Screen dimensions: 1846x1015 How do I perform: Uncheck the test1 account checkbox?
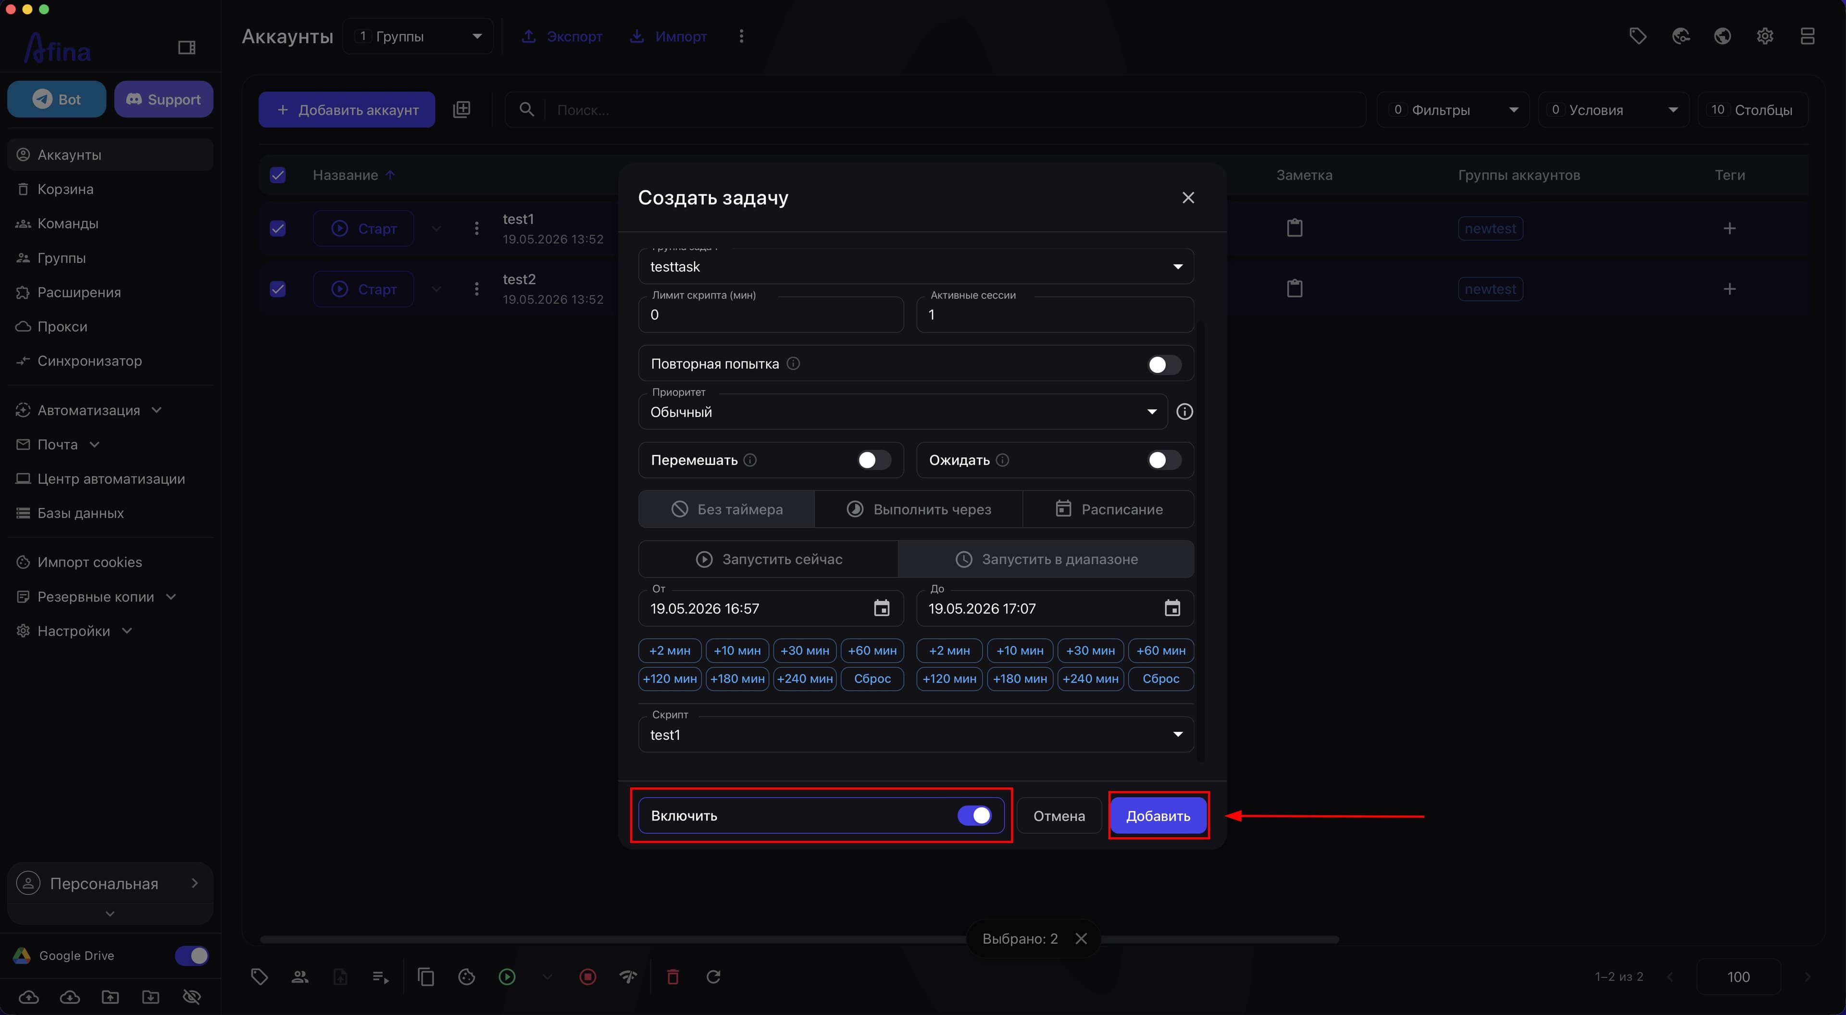[x=277, y=229]
